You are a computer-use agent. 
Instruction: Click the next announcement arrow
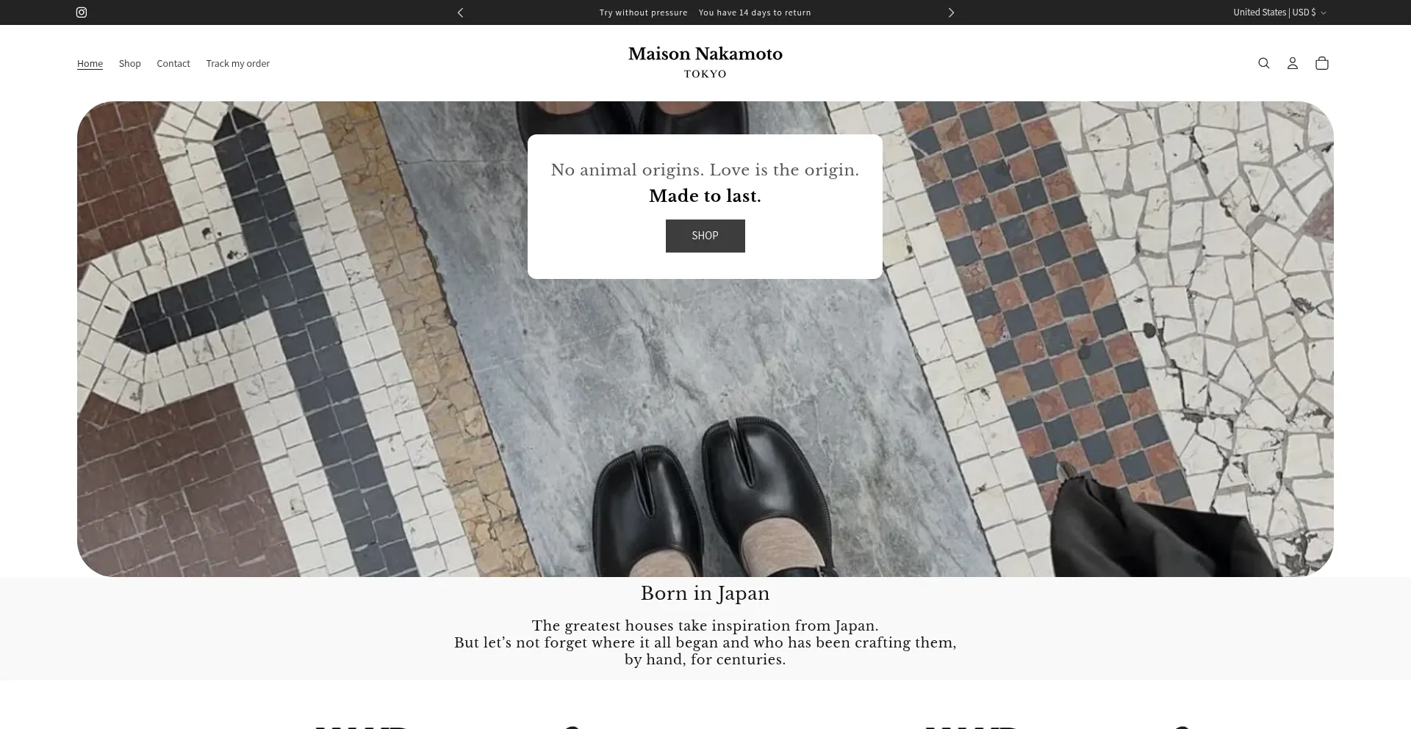(951, 12)
